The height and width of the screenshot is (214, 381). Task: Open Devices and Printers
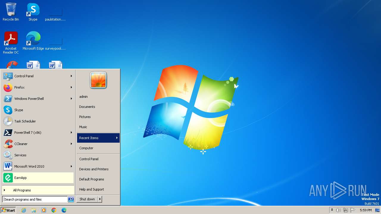98,169
